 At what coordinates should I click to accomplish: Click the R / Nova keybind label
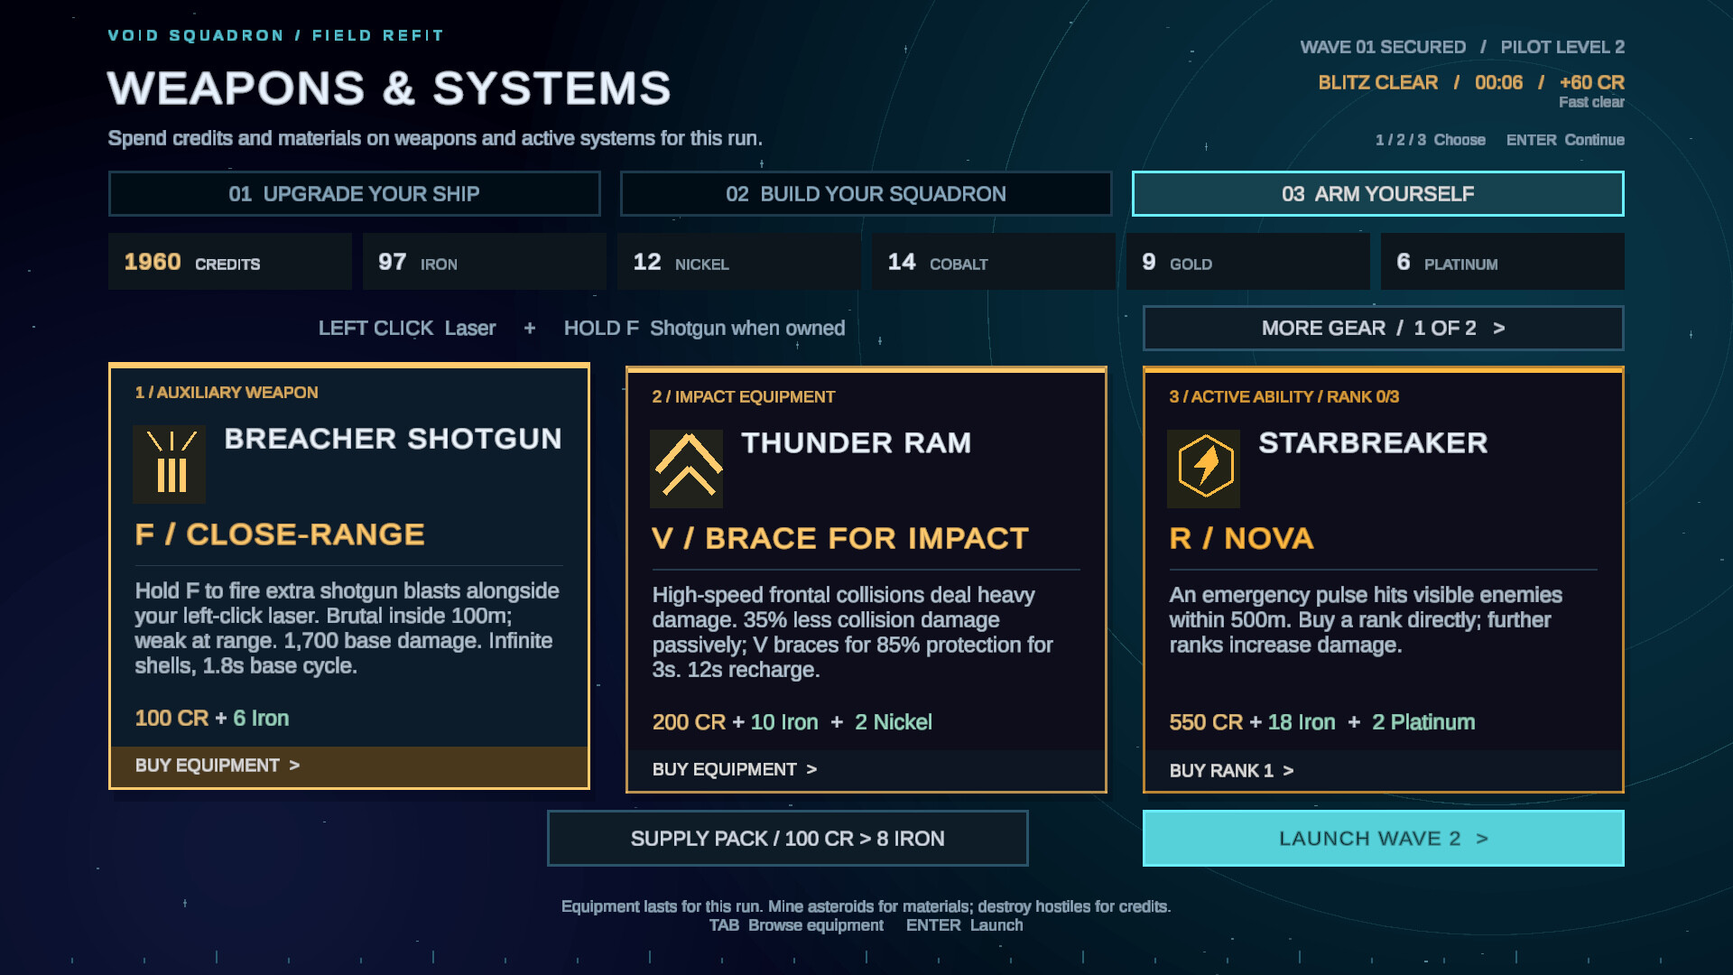1241,539
